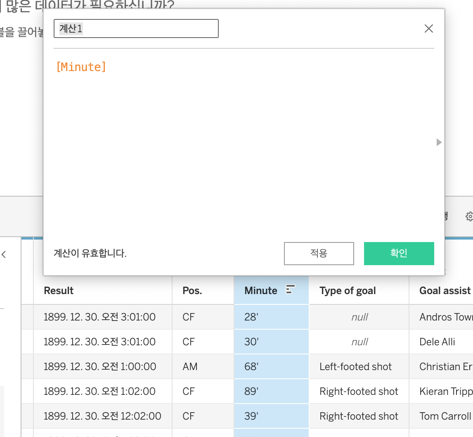The height and width of the screenshot is (437, 473).
Task: Select the Minute column header label
Action: tap(260, 290)
